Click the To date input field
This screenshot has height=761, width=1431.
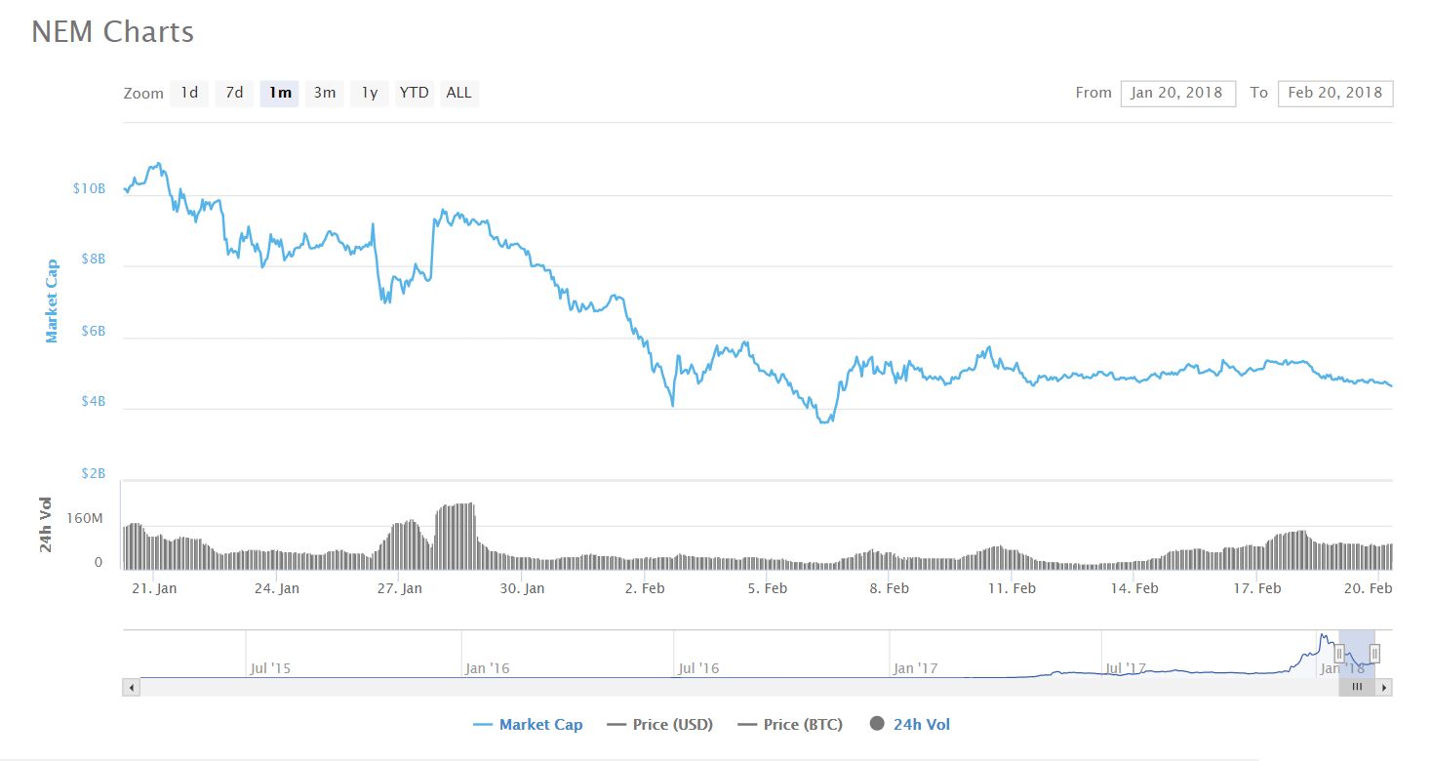[x=1334, y=93]
